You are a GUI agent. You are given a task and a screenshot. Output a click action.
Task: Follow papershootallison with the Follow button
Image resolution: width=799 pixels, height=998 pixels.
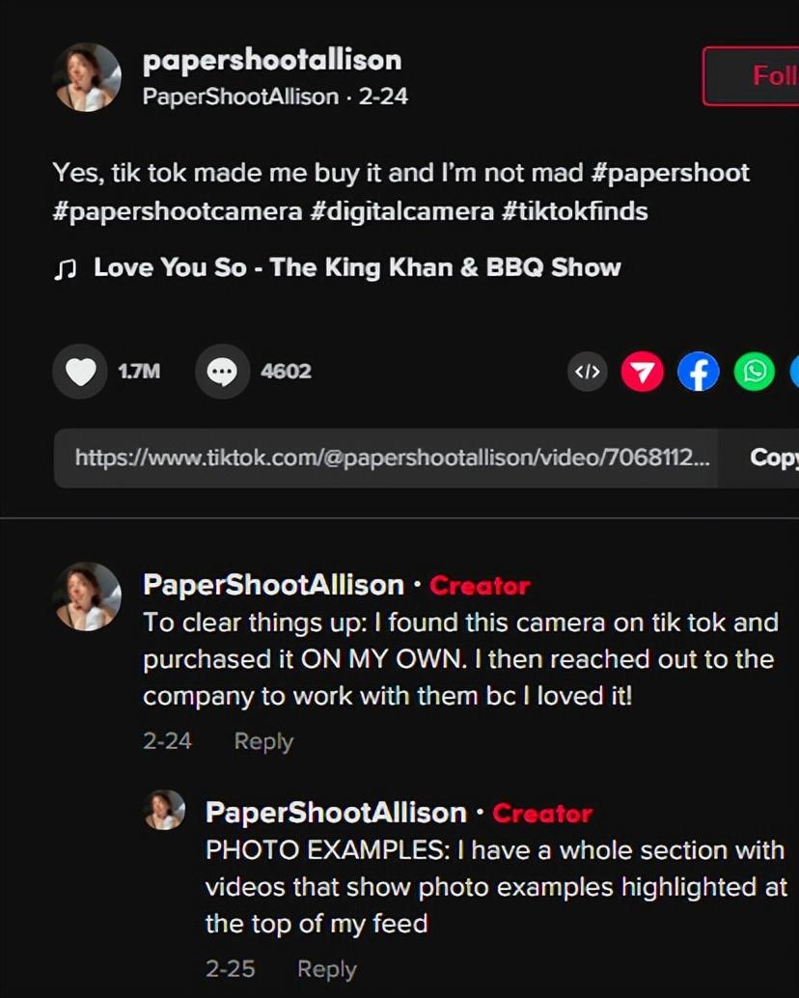point(751,75)
